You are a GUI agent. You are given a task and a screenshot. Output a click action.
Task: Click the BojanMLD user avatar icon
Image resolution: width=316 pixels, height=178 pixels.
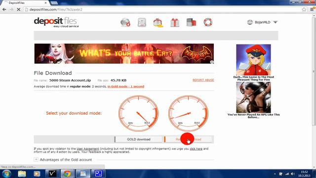(x=250, y=22)
